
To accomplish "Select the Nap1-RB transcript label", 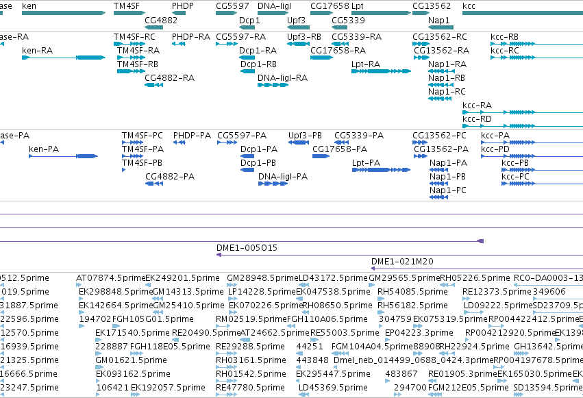I will (x=447, y=78).
